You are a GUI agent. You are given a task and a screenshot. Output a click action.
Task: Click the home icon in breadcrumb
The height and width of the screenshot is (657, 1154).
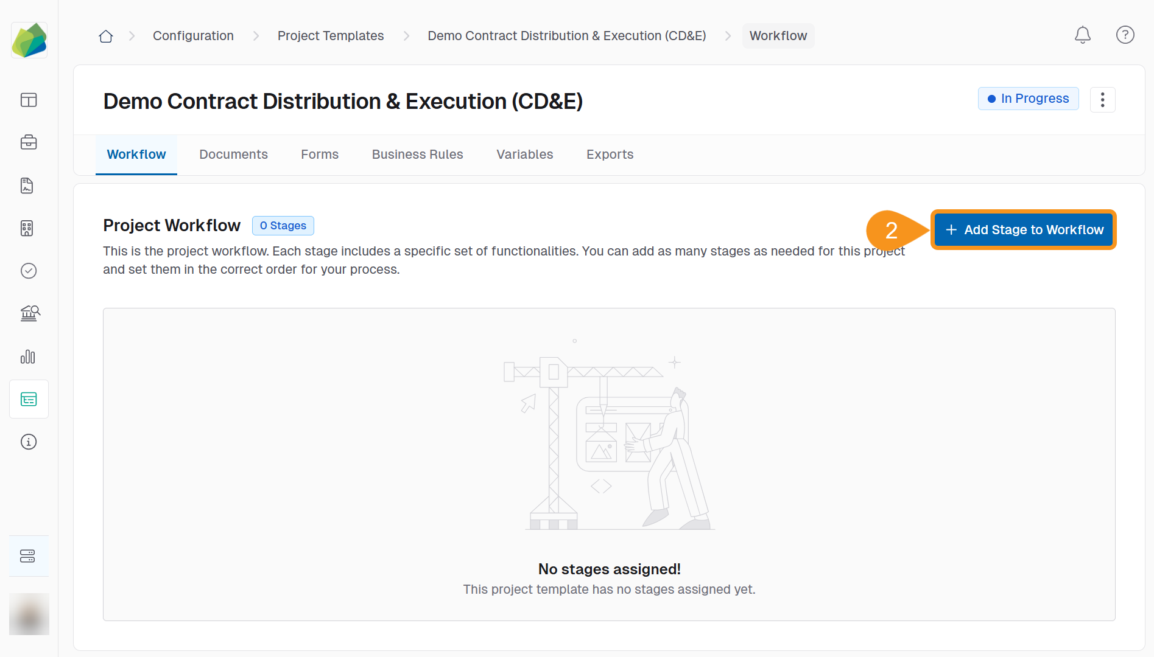[x=106, y=36]
